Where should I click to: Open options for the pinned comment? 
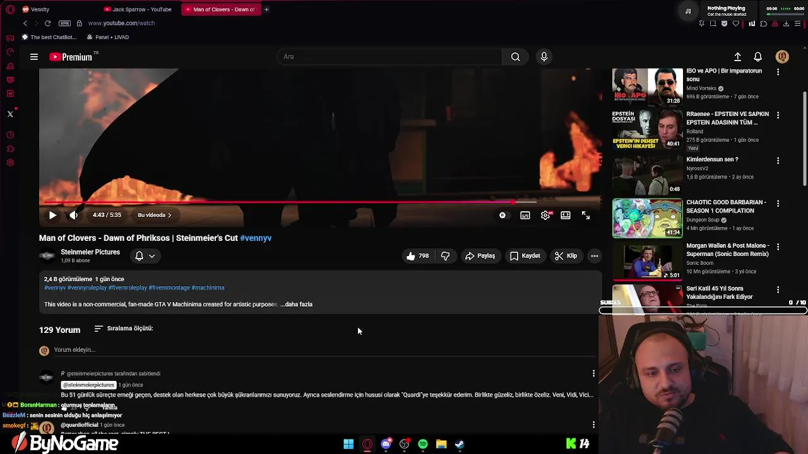tap(593, 373)
